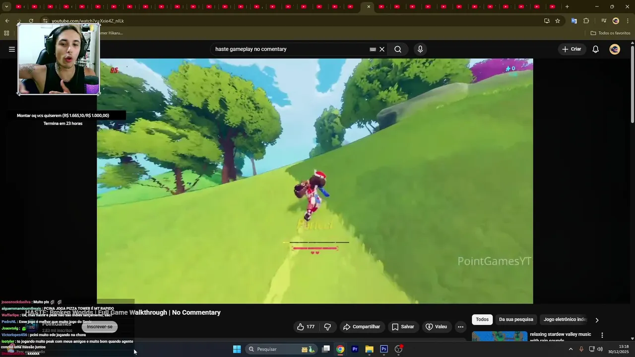Open Chrome media control icon
This screenshot has width=635, height=357.
point(604,21)
